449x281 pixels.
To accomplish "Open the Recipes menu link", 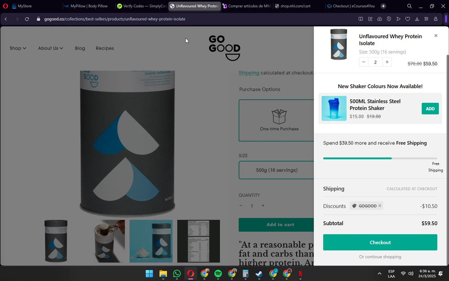I will (x=105, y=48).
